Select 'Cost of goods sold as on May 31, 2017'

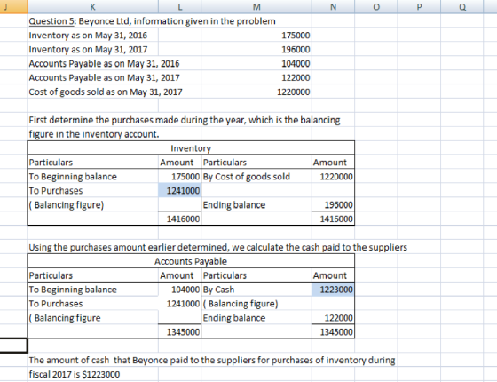[106, 92]
